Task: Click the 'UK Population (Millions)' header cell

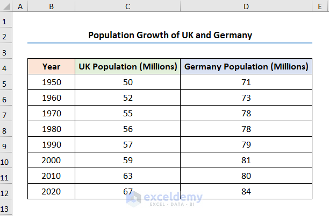Action: tap(127, 67)
